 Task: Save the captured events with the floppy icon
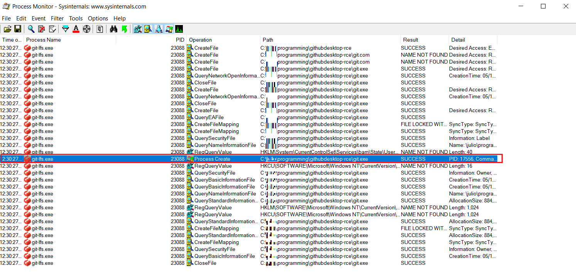[18, 29]
